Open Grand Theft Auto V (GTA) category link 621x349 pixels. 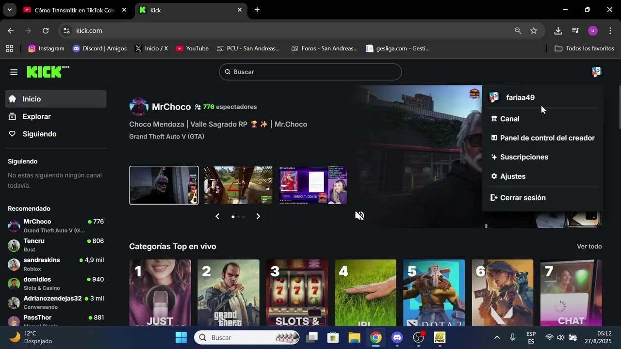[x=166, y=137]
